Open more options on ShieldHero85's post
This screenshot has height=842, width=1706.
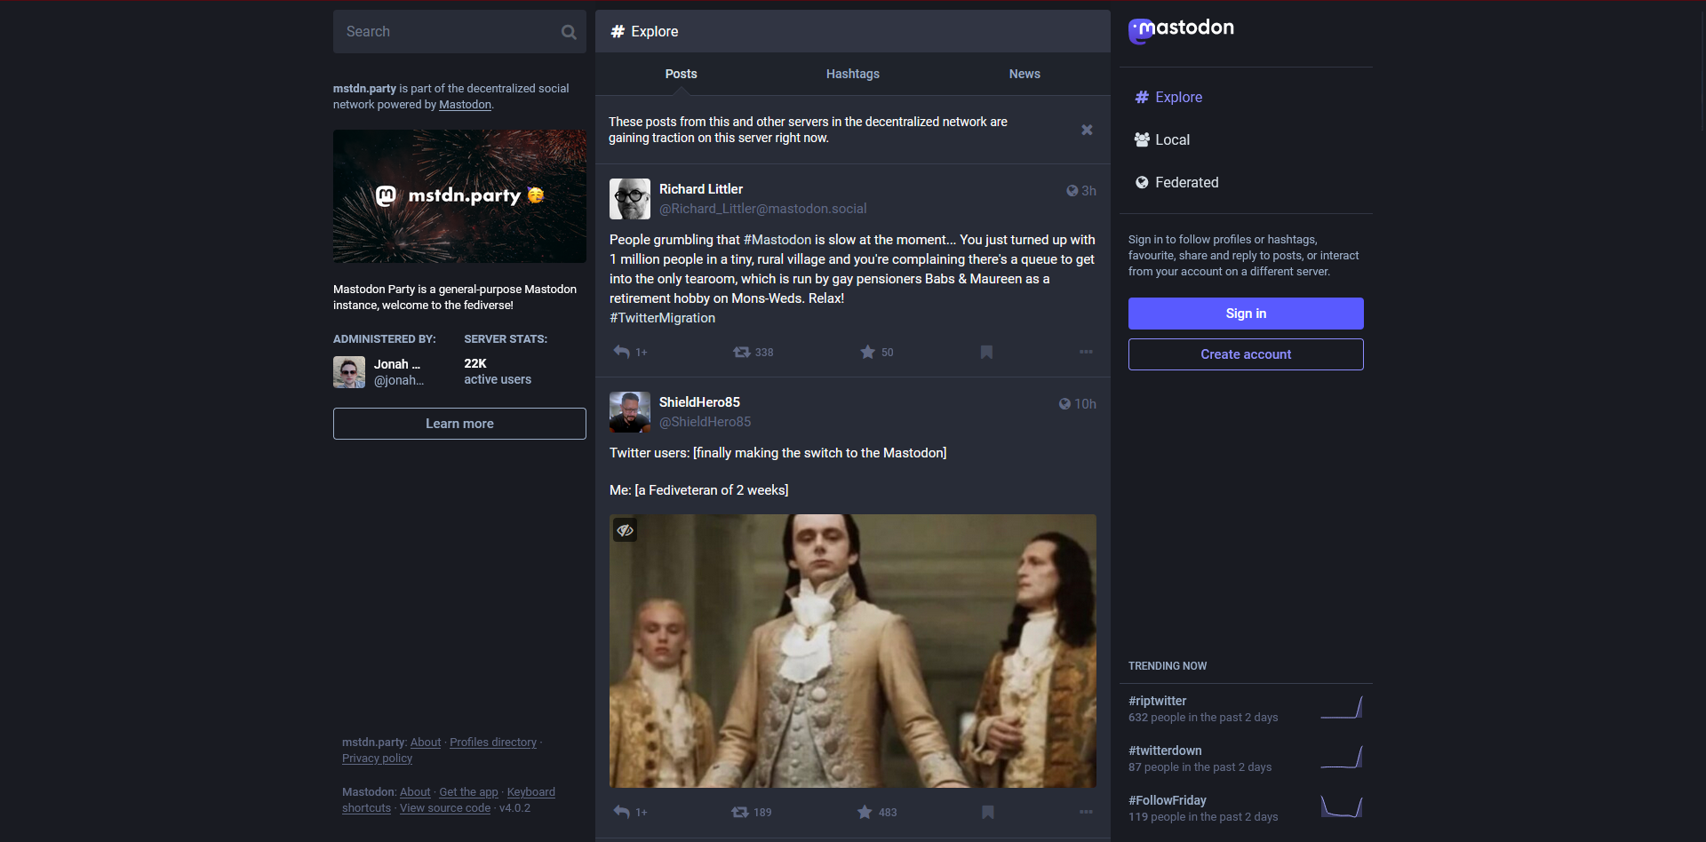point(1086,812)
